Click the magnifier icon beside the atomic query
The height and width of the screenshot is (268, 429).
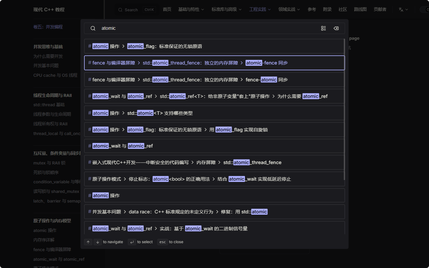[x=93, y=28]
